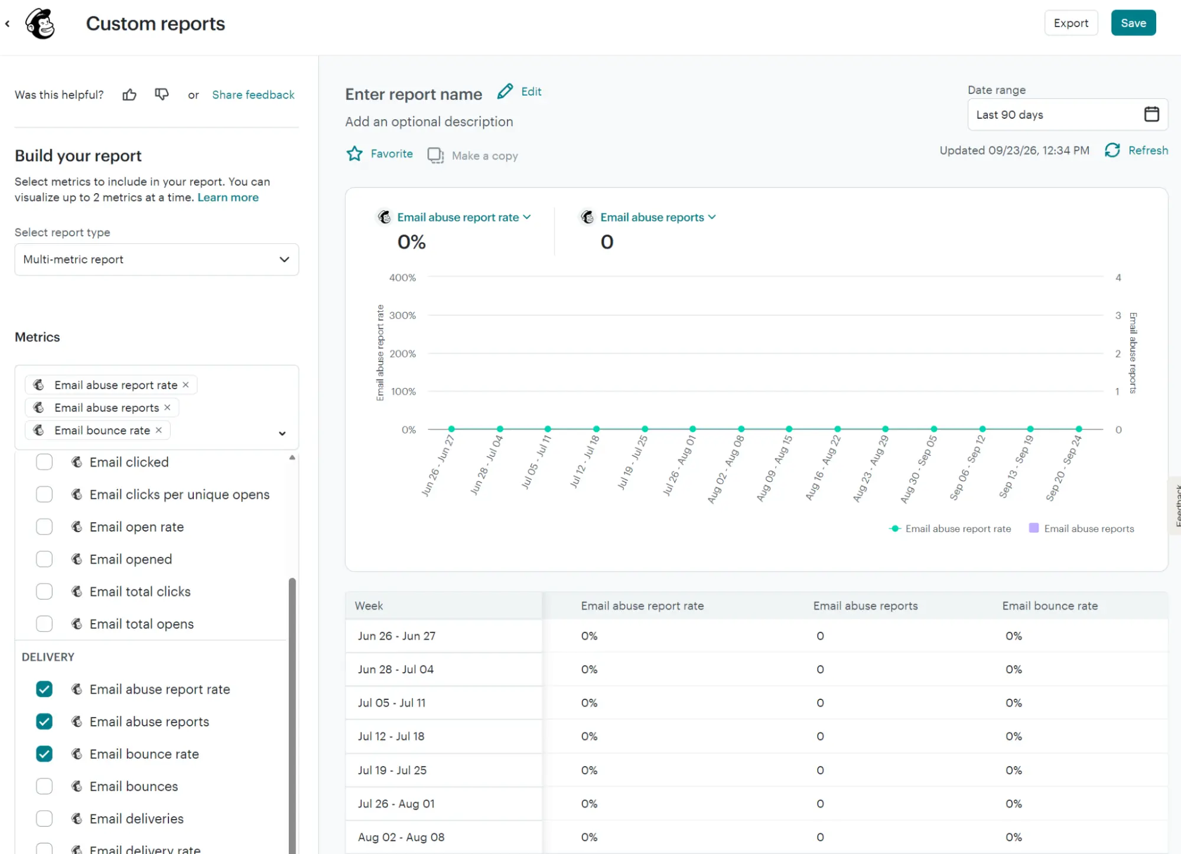Click the back arrow beside the Mailchimp logo

tap(7, 24)
